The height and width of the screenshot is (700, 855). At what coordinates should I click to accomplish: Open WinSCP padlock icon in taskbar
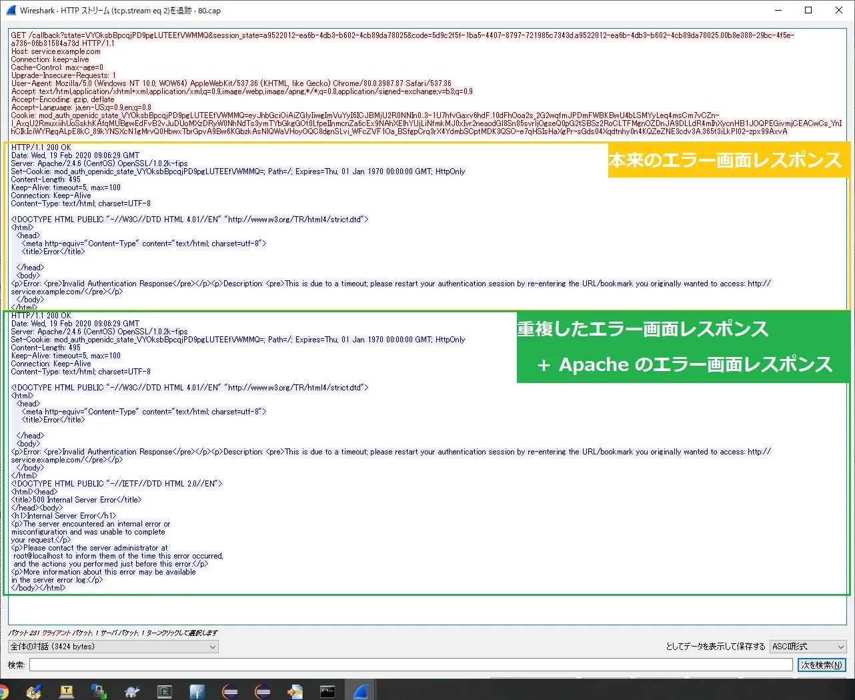tap(99, 691)
